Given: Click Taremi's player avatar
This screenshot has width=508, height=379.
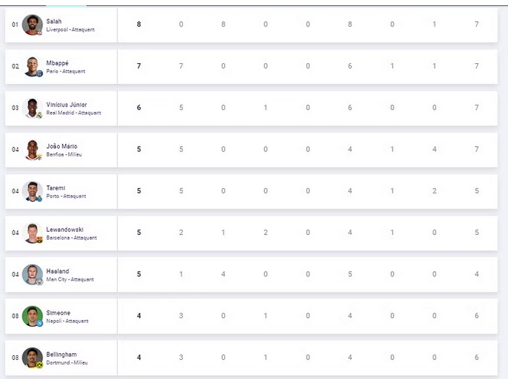Looking at the screenshot, I should 32,191.
